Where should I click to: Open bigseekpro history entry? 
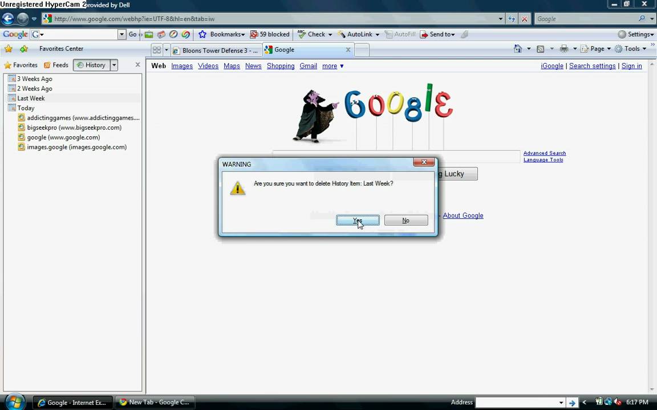pyautogui.click(x=70, y=128)
